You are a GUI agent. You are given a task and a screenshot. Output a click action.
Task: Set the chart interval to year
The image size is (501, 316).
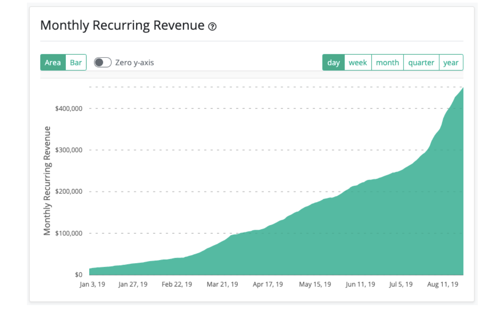tap(451, 62)
